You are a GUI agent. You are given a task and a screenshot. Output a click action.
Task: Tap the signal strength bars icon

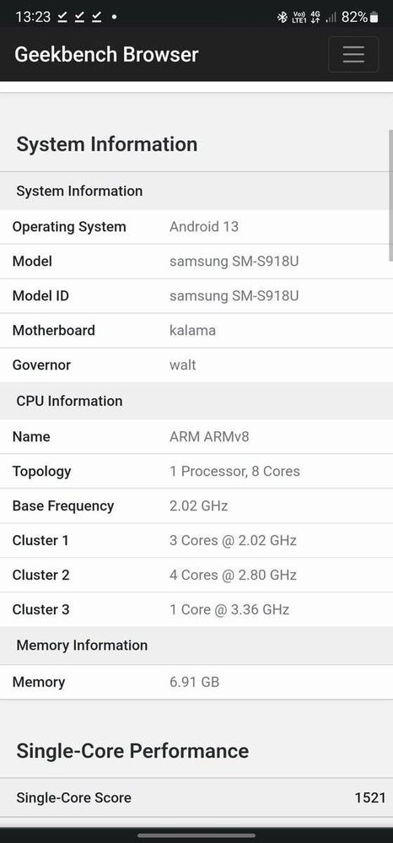[331, 17]
